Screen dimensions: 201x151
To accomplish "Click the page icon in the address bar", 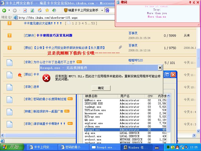I will [x=16, y=17].
